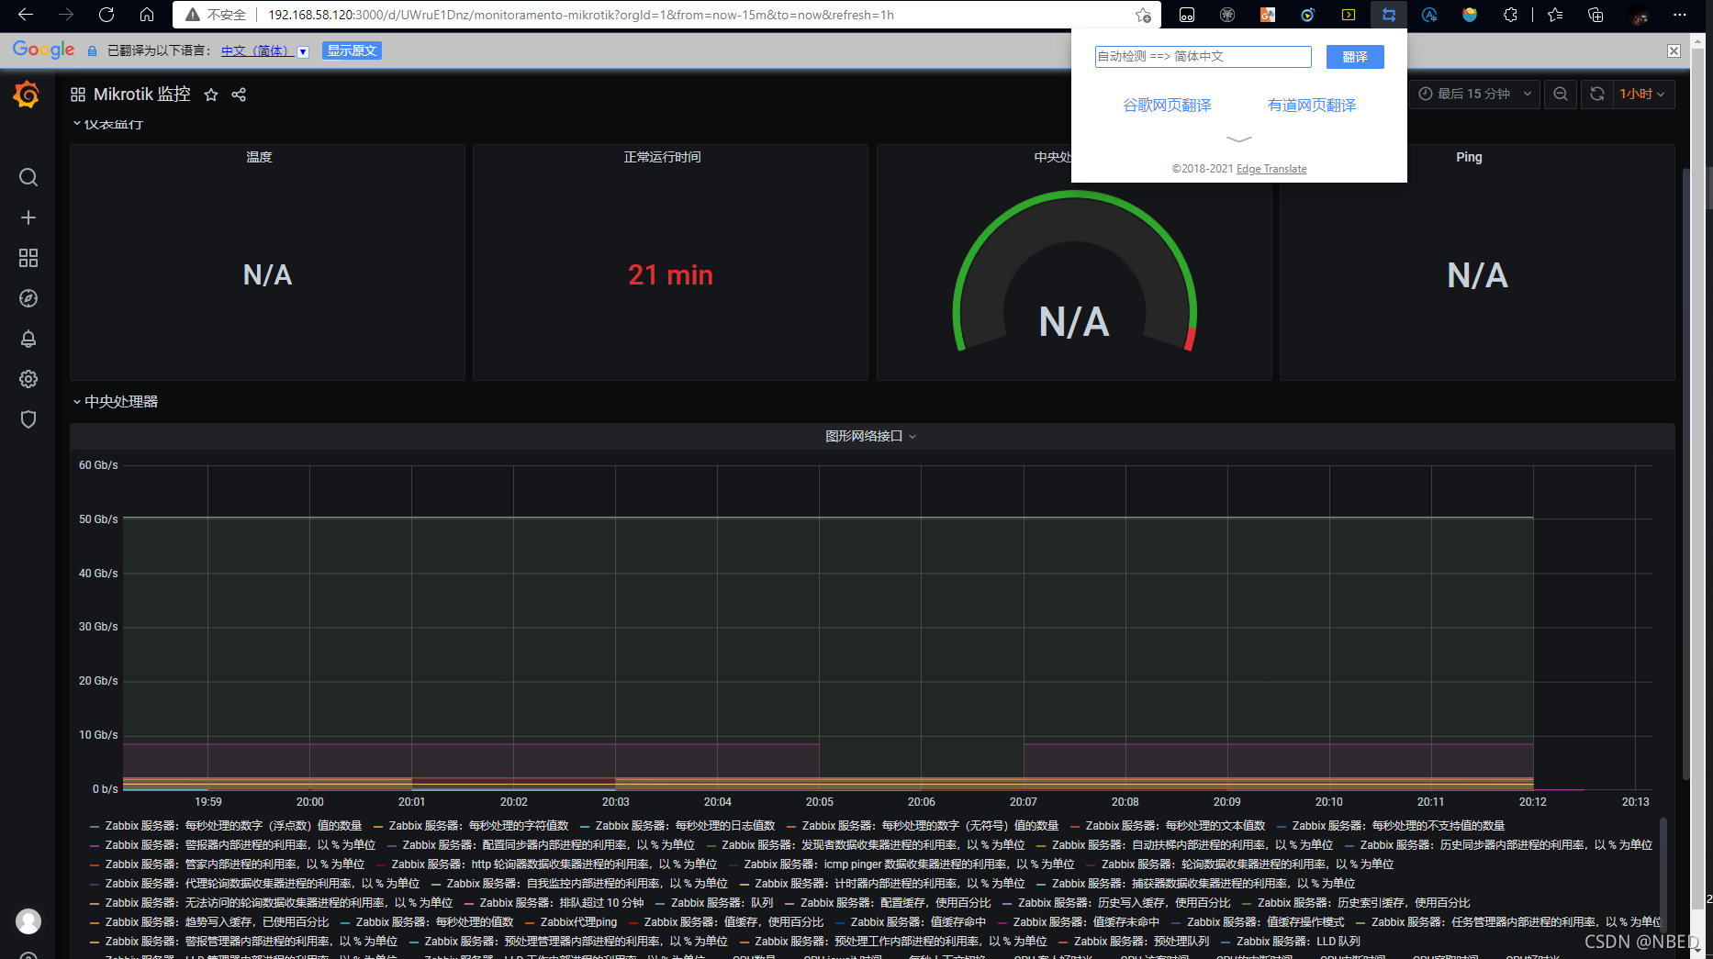Refresh the dashboard with the refresh icon

1597,94
